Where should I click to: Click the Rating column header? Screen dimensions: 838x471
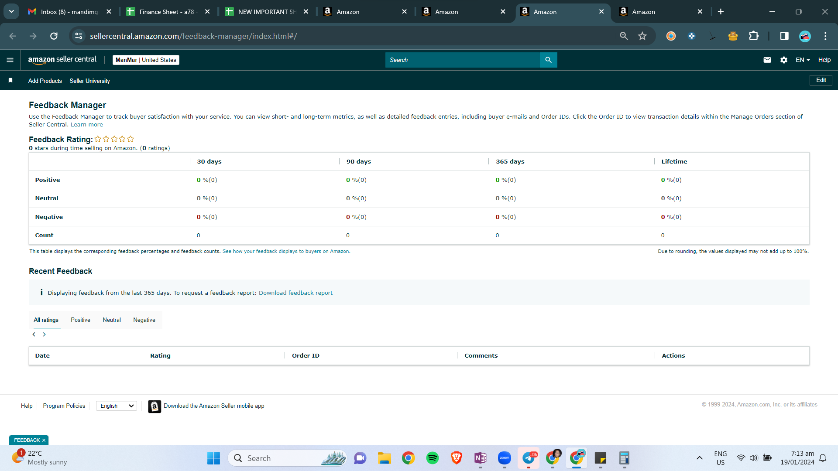(x=160, y=356)
